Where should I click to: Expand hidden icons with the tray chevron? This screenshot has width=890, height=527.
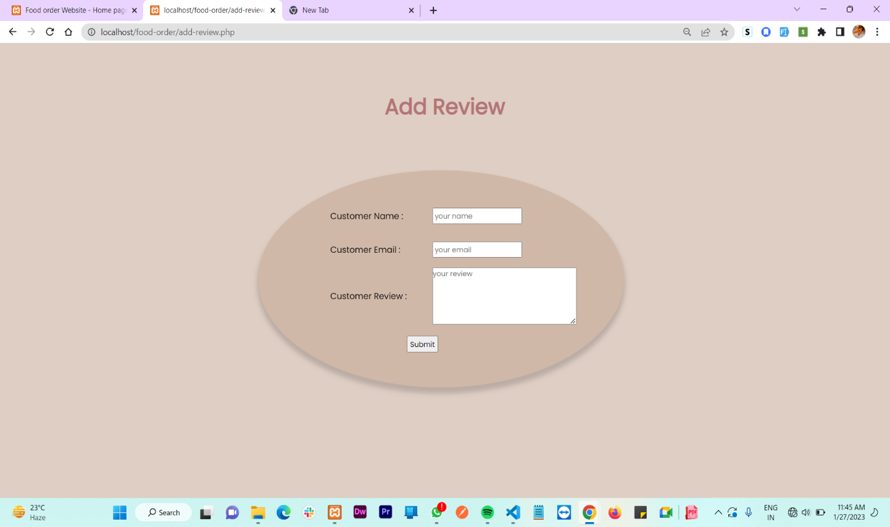(718, 512)
